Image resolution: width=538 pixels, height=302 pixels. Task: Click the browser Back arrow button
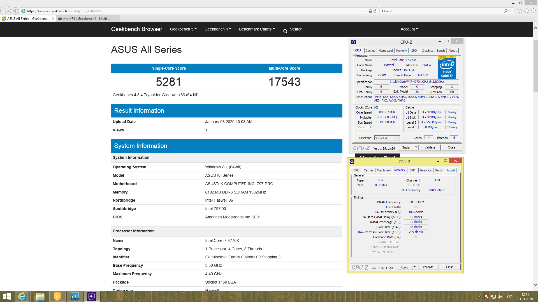[5, 11]
